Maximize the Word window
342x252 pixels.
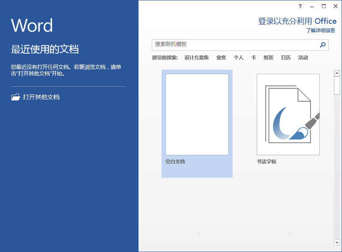pyautogui.click(x=324, y=6)
